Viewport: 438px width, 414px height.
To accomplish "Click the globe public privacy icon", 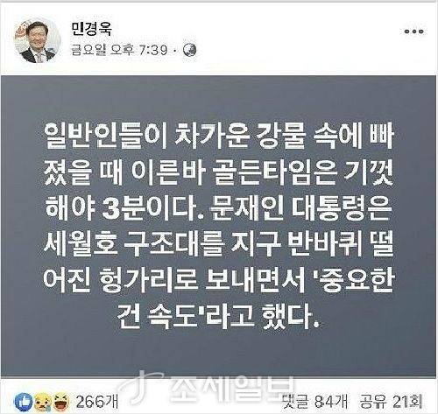I will [x=190, y=51].
